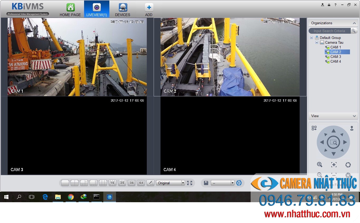Open the Windows Start menu

(x=6, y=197)
